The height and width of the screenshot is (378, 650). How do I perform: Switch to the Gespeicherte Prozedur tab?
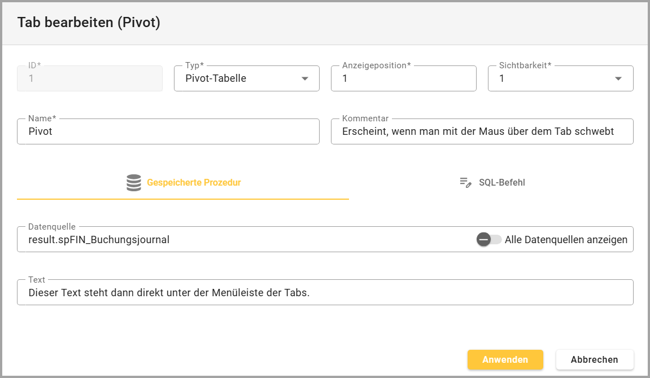pos(193,183)
